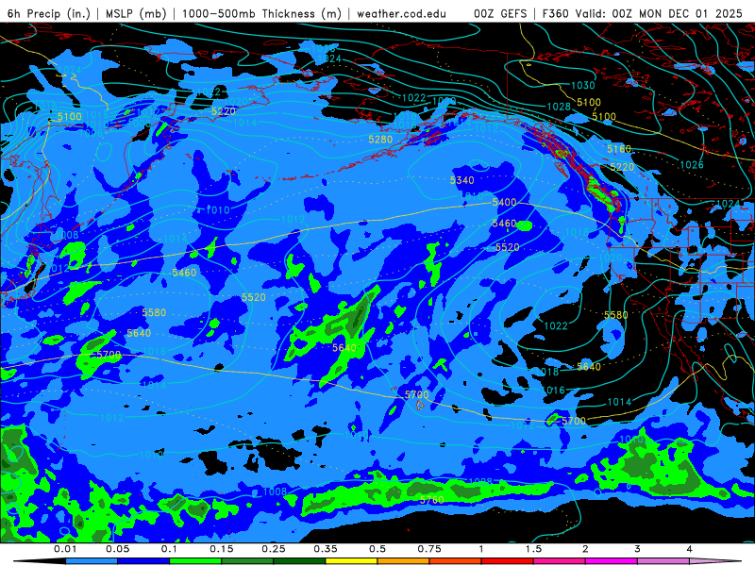Click the red 1 inch legend swatch
Viewport: 755px width, 566px height.
pyautogui.click(x=508, y=561)
